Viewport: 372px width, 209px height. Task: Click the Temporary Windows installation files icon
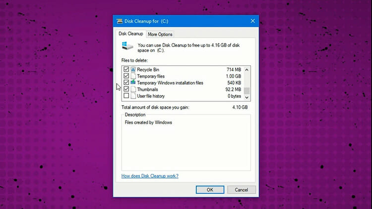point(133,83)
